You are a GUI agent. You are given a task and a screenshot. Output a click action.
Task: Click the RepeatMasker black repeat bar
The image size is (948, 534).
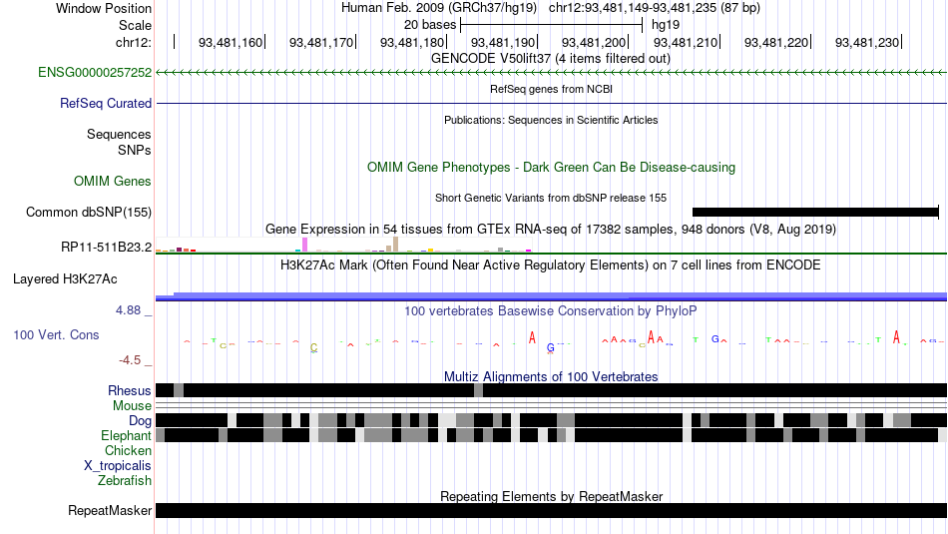tap(552, 510)
